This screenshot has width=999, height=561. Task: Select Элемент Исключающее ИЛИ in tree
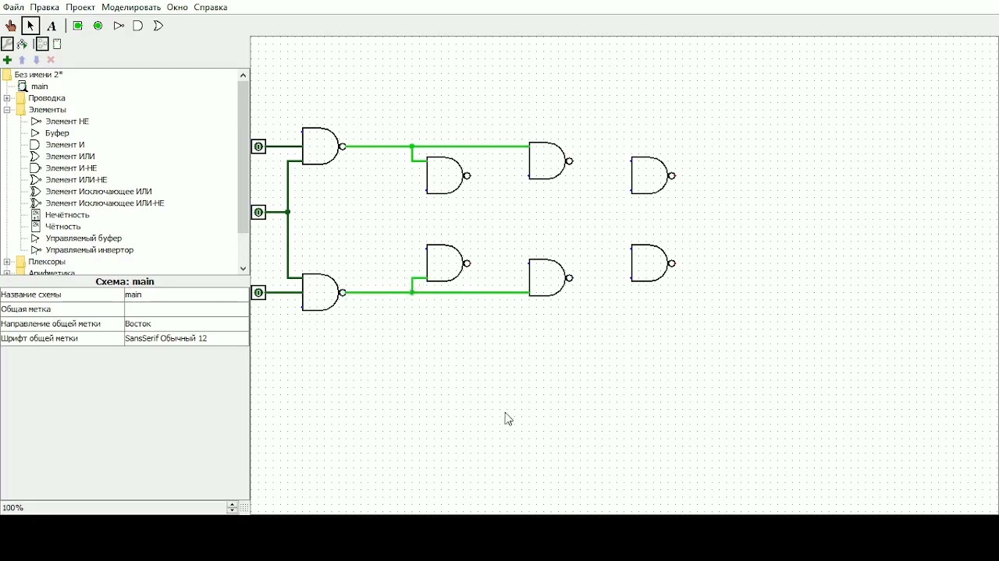pyautogui.click(x=98, y=192)
